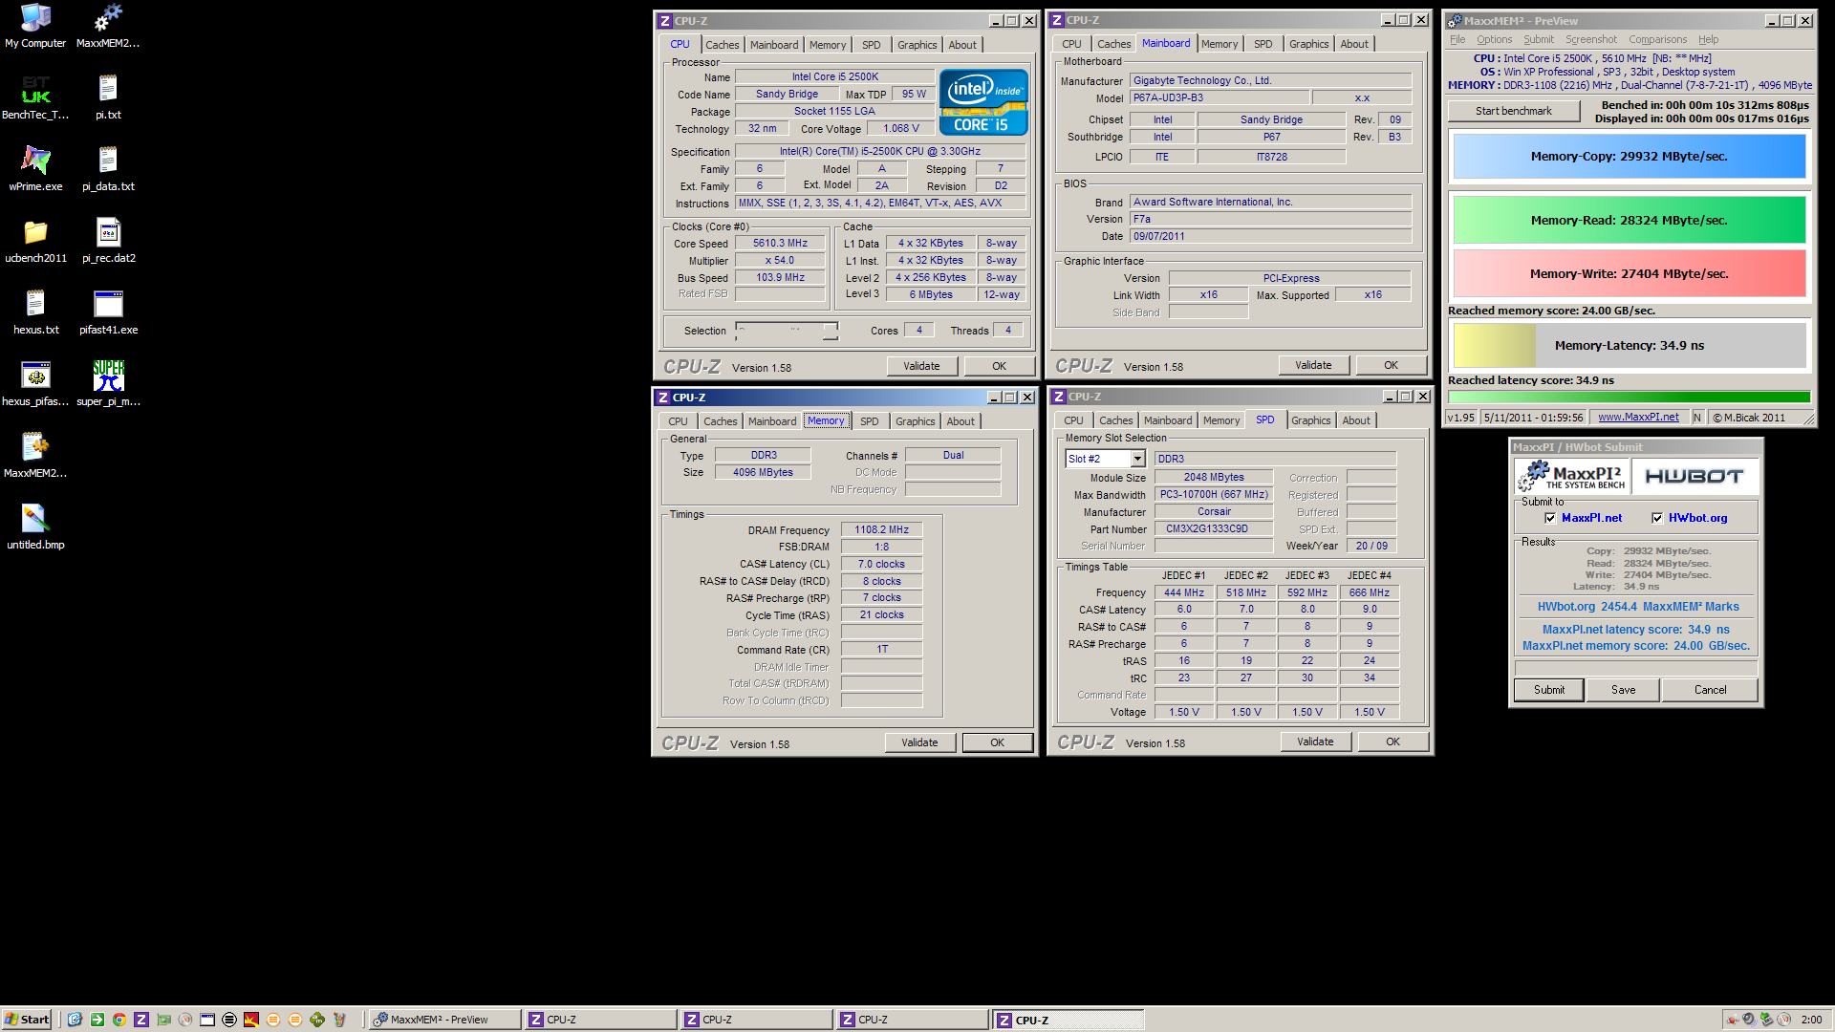The width and height of the screenshot is (1835, 1032).
Task: Click HWbot.org 2454.4 MaxxMEM² Marks link
Action: coord(1637,607)
